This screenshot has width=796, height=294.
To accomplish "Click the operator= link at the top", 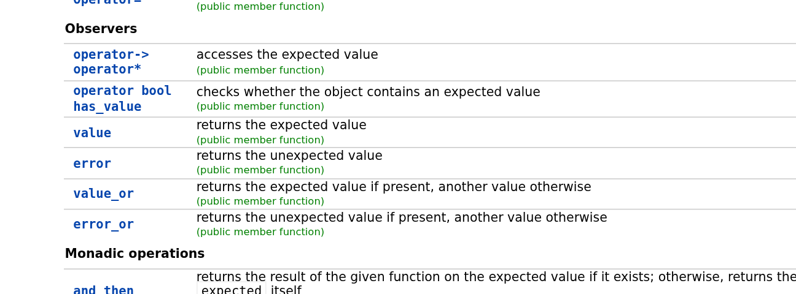I will (x=107, y=2).
